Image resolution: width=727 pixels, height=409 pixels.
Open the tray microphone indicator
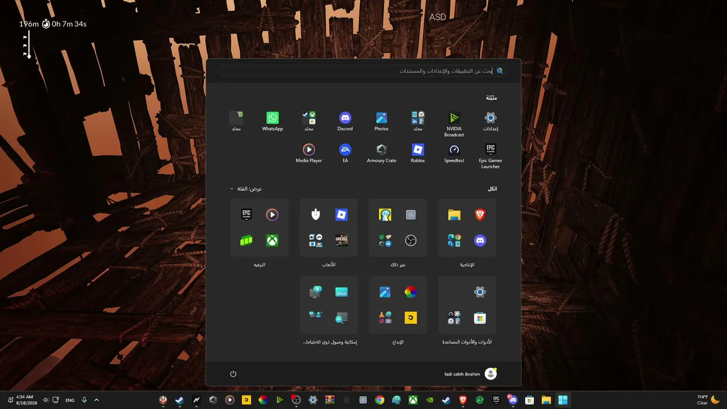pos(84,400)
